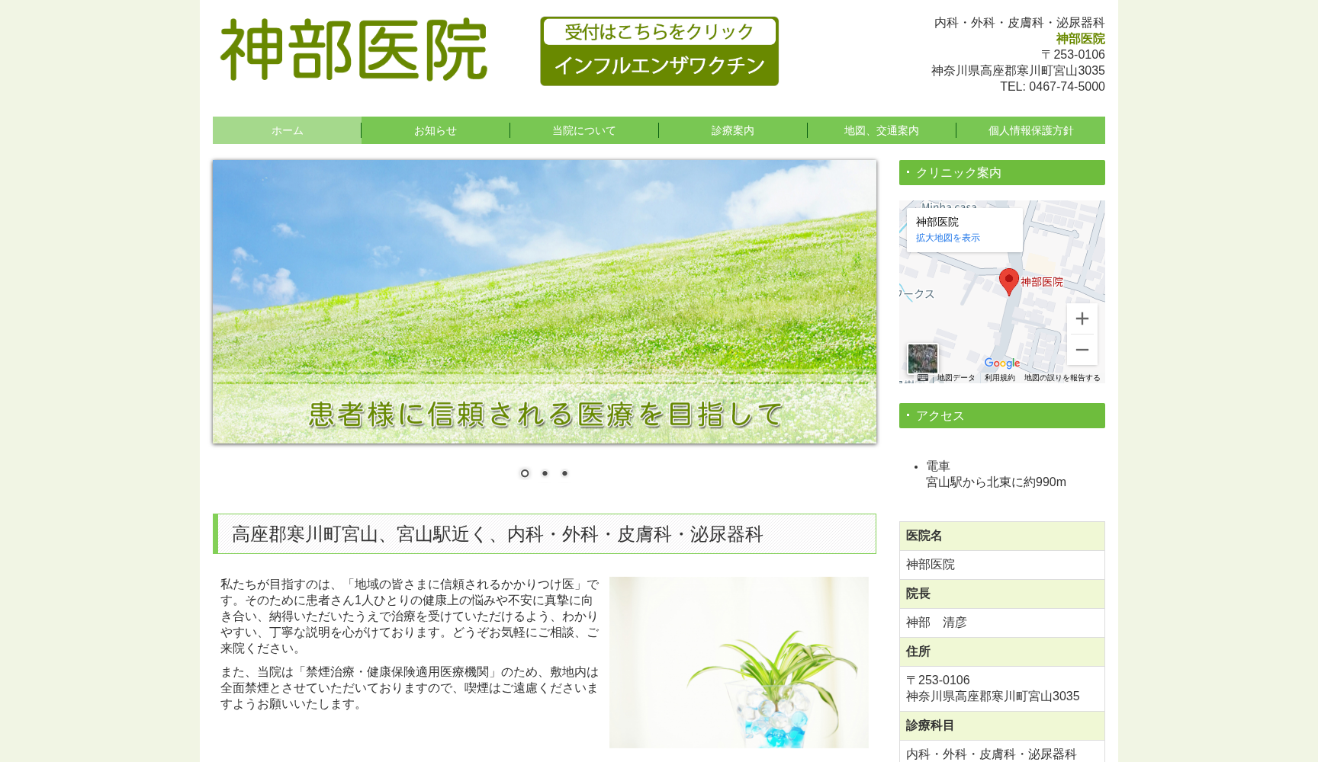The height and width of the screenshot is (762, 1318).
Task: Click the red map pin marker
Action: pyautogui.click(x=1008, y=281)
